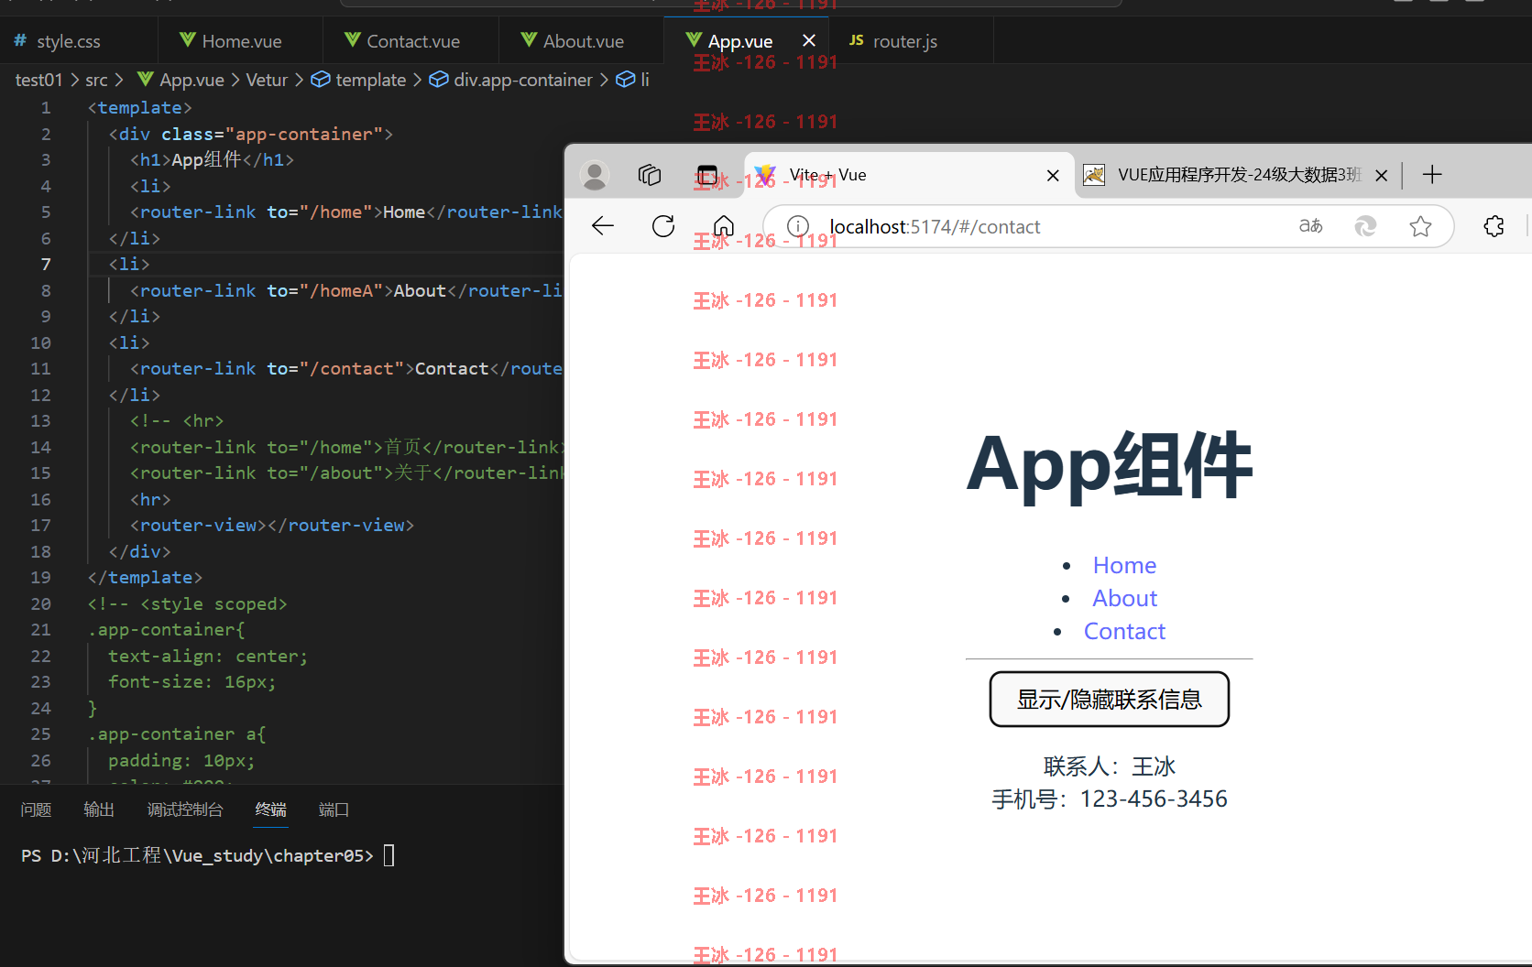Screen dimensions: 1532x967
Task: Click template in the breadcrumb path
Action: (359, 80)
